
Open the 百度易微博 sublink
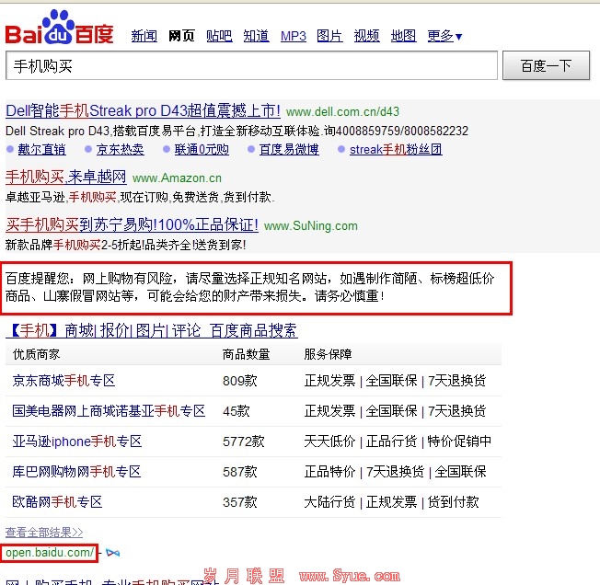(x=289, y=149)
